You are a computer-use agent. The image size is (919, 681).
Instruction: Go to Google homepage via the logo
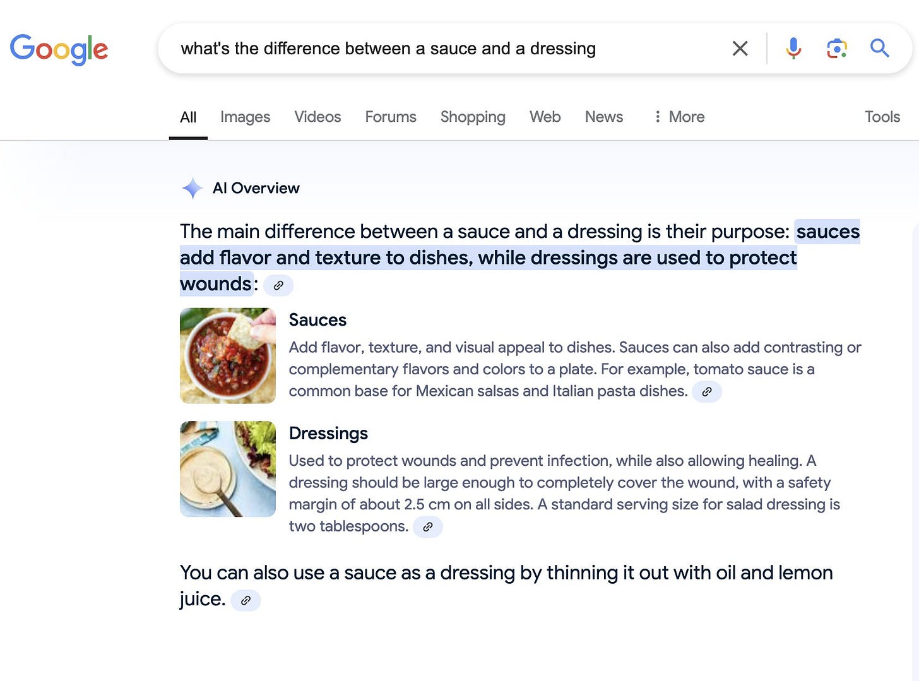click(59, 49)
